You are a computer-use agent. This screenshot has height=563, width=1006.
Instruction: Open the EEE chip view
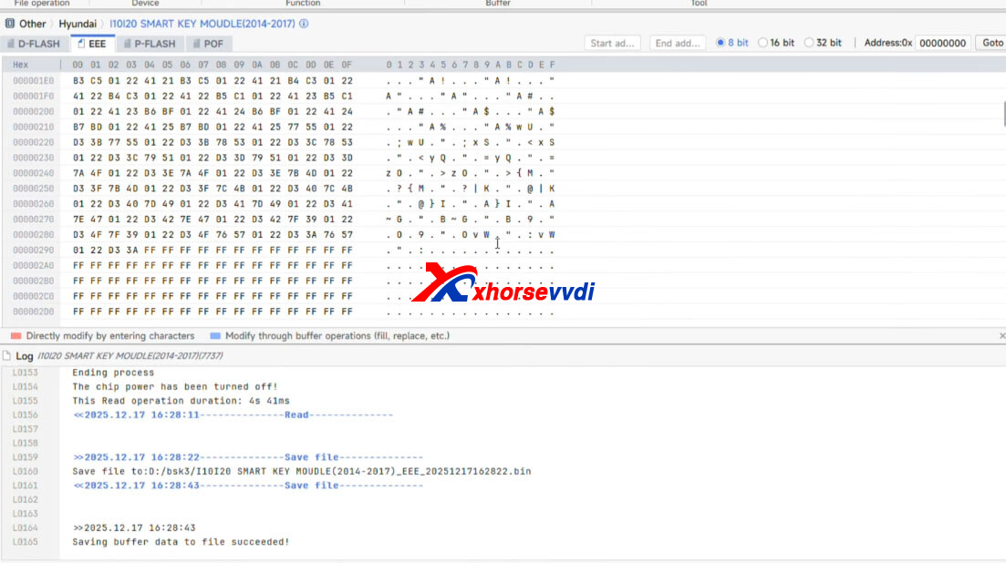pos(92,43)
